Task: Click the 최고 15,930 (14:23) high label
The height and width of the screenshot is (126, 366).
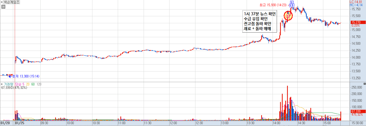Action: pos(273,5)
